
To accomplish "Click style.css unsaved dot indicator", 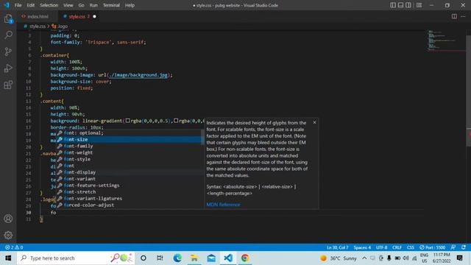I will pyautogui.click(x=94, y=16).
